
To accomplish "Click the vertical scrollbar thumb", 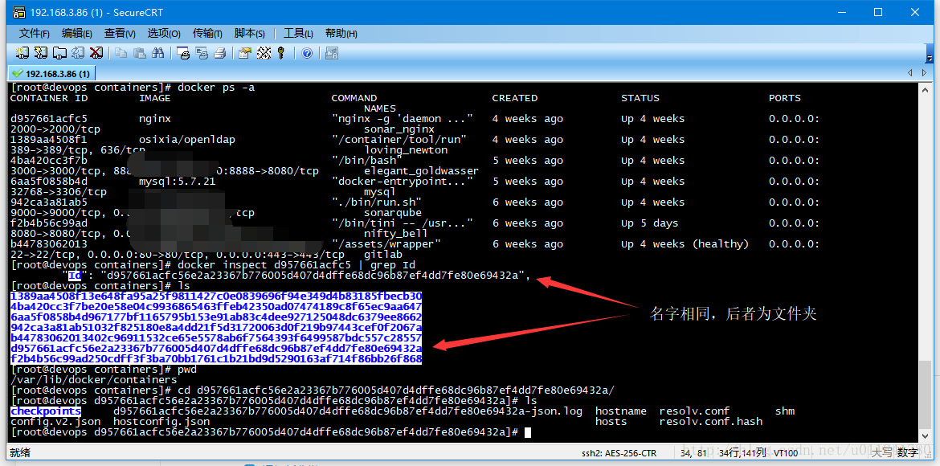I will [926, 394].
